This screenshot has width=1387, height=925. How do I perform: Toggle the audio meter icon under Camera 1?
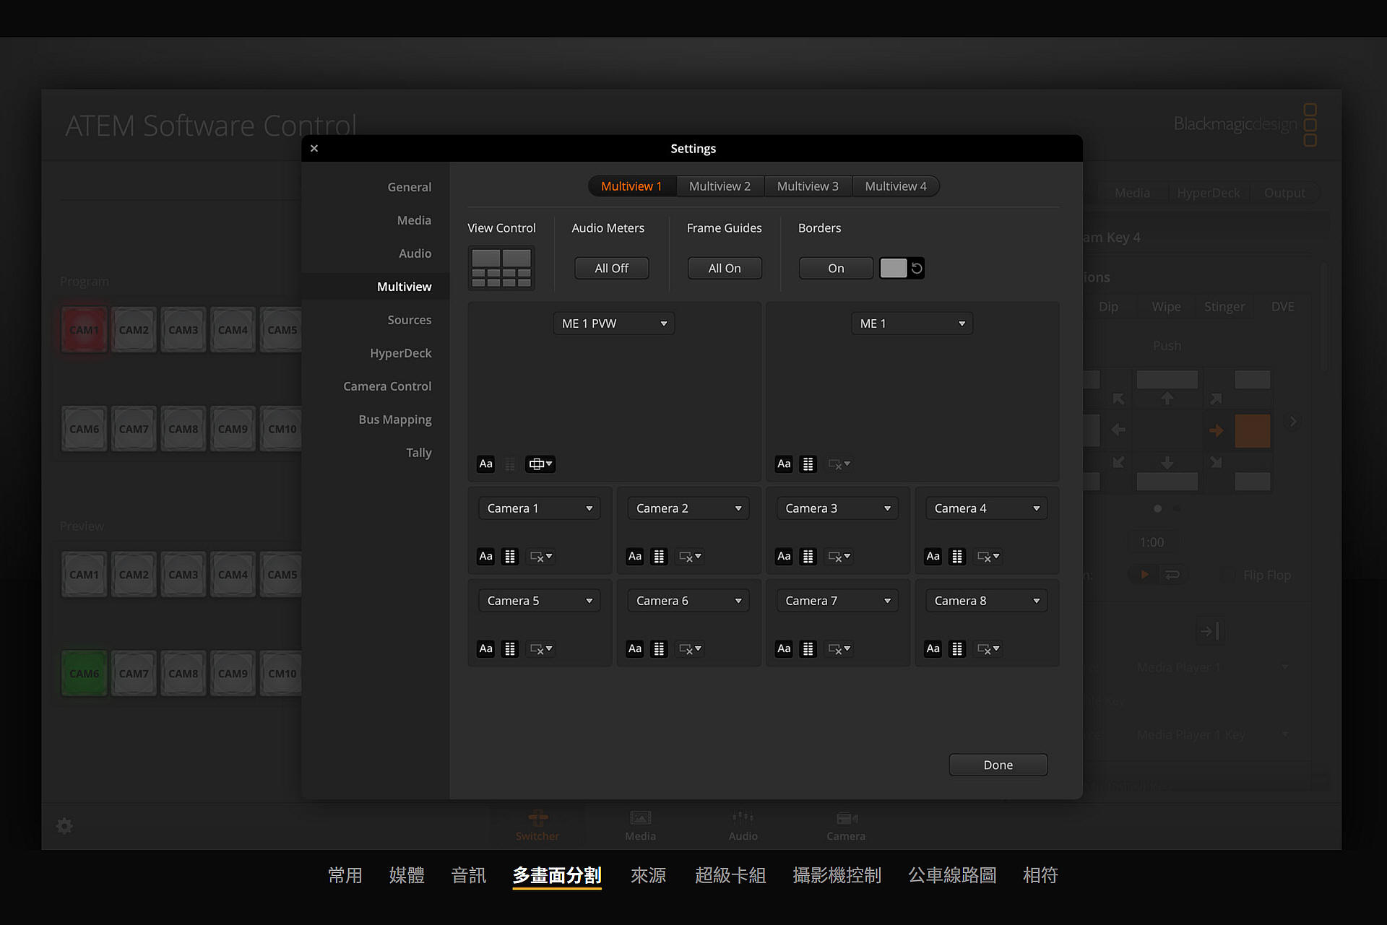pyautogui.click(x=510, y=557)
